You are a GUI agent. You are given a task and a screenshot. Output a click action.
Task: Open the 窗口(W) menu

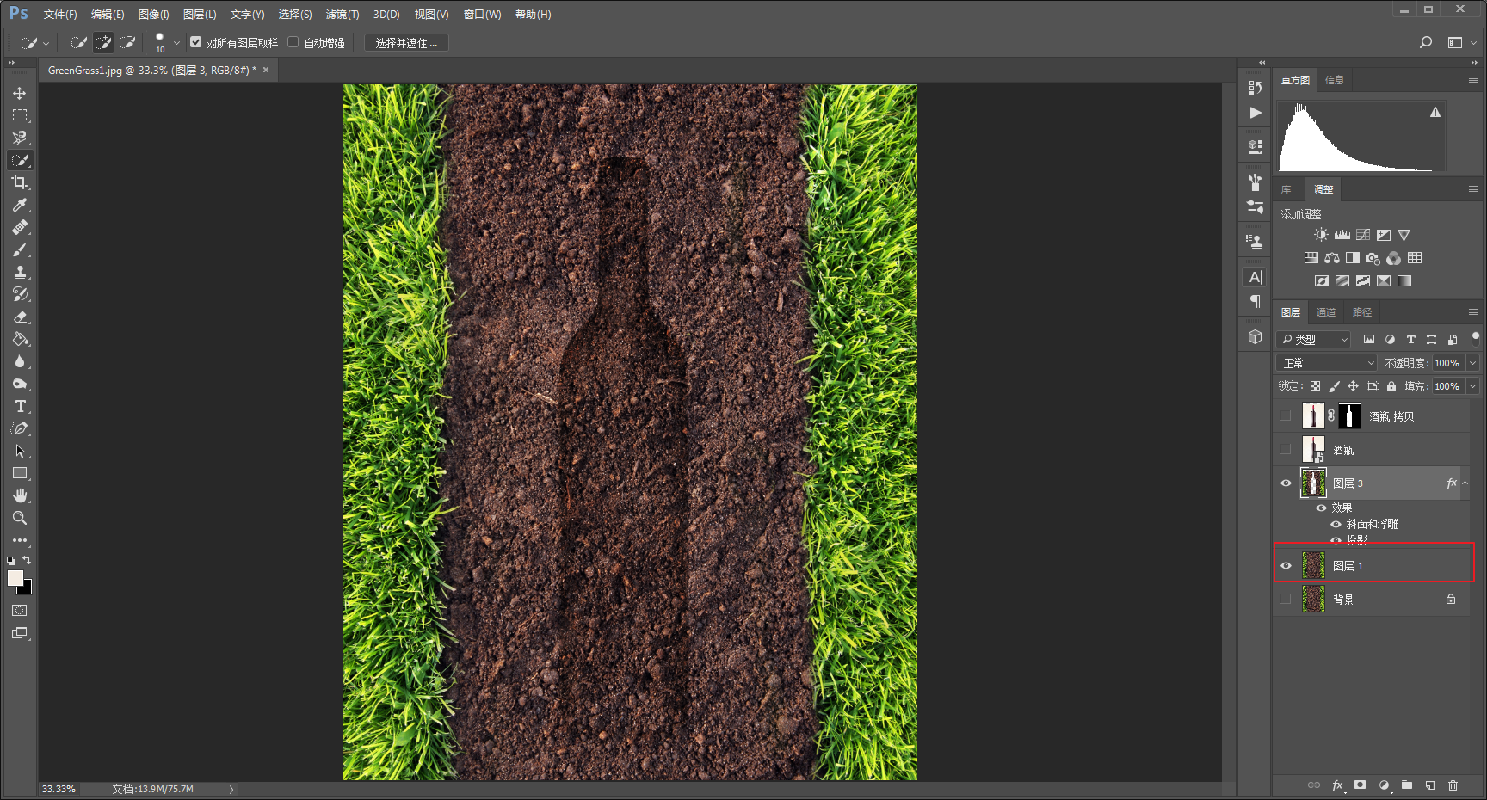pos(482,15)
